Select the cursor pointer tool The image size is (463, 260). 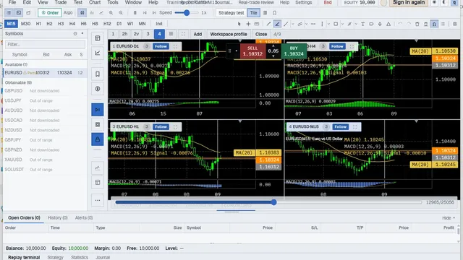[239, 24]
